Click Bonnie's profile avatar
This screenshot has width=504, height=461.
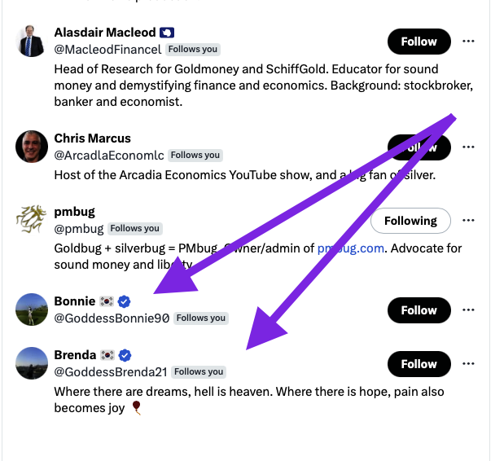click(32, 310)
